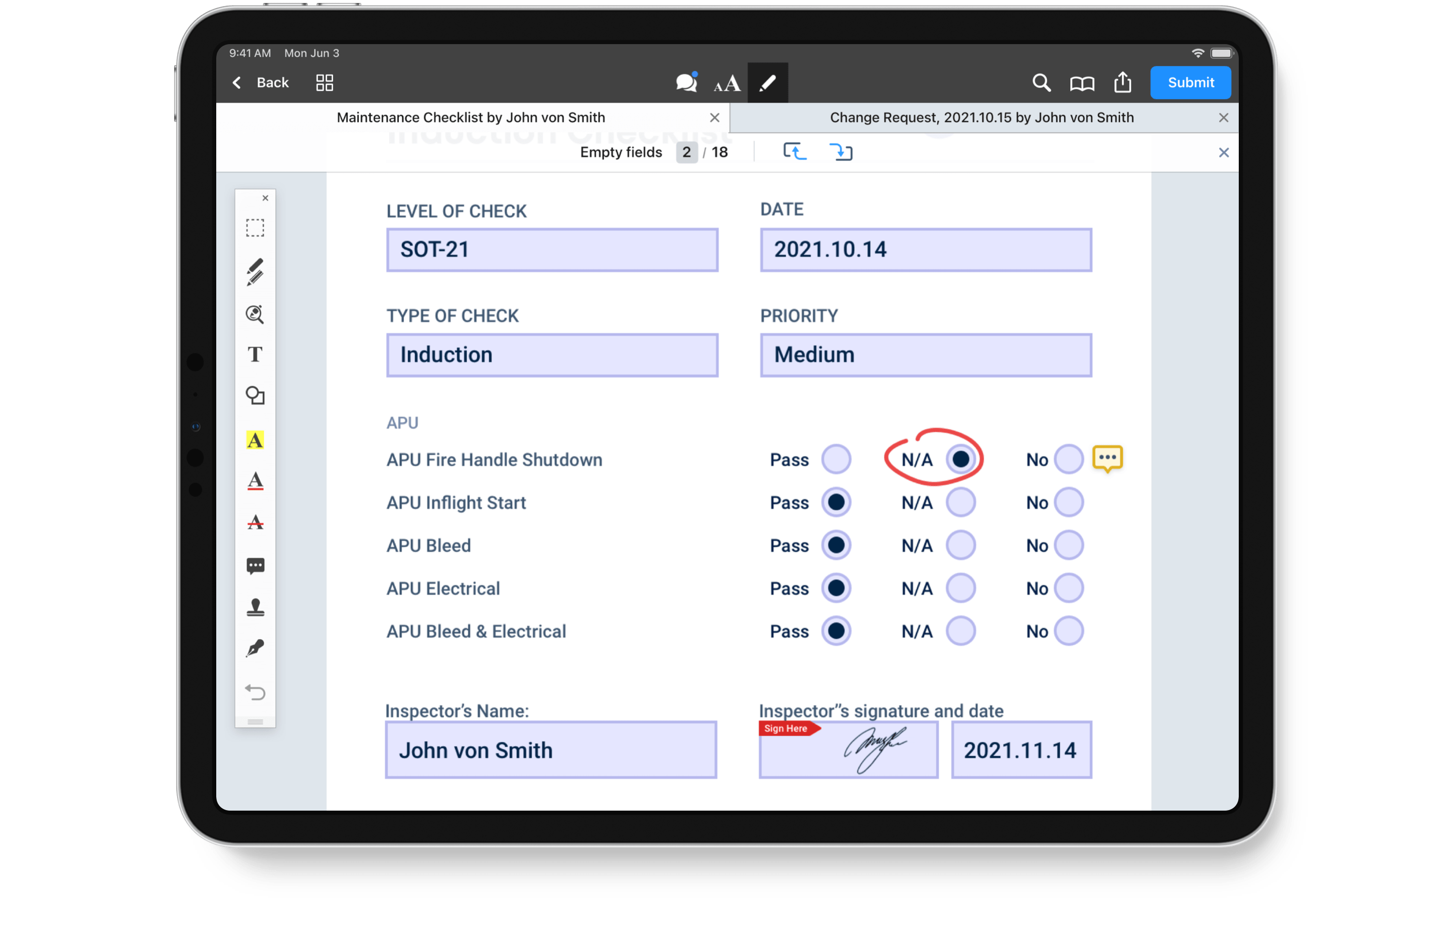Viewport: 1455px width, 934px height.
Task: Select No for APU Electrical
Action: click(x=1068, y=588)
